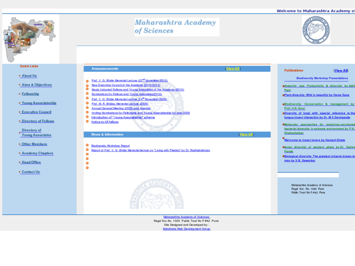Screen dimensions: 355x266
Task: Open the Head Office page
Action: pos(31,162)
